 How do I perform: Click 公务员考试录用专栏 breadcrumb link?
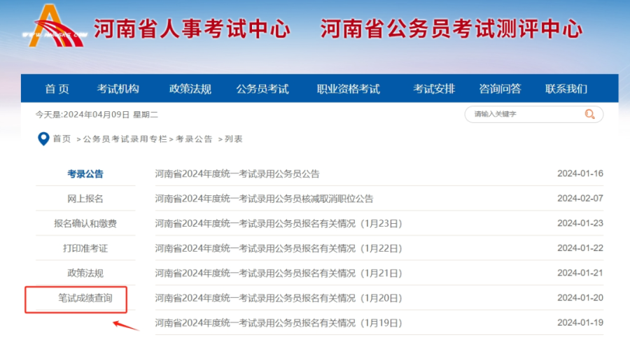125,139
